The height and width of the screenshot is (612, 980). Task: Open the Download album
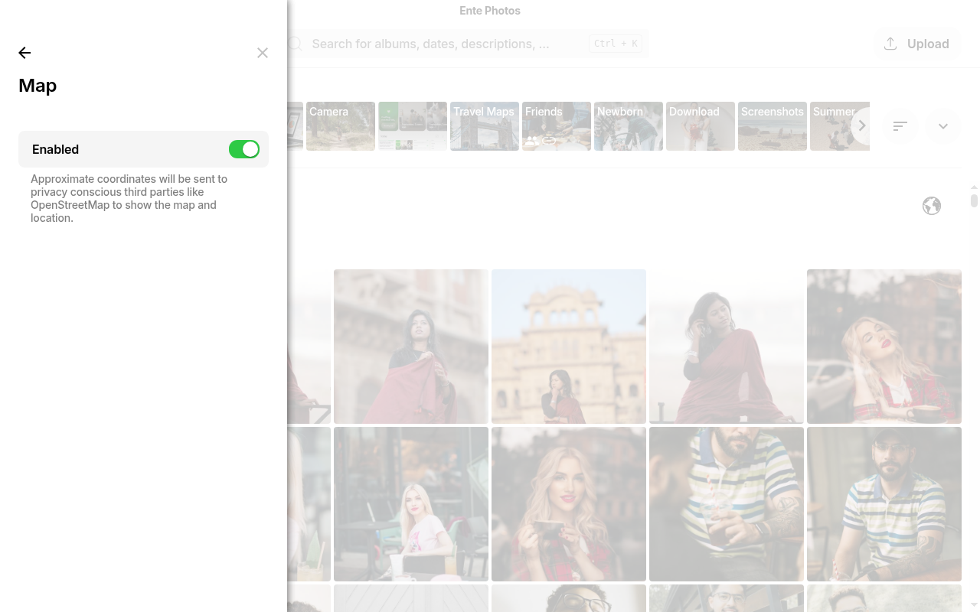pyautogui.click(x=701, y=126)
